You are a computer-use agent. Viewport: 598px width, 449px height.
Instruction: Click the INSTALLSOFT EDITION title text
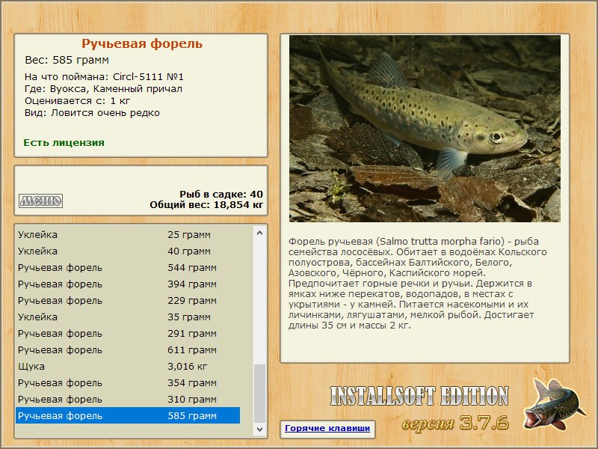point(419,396)
